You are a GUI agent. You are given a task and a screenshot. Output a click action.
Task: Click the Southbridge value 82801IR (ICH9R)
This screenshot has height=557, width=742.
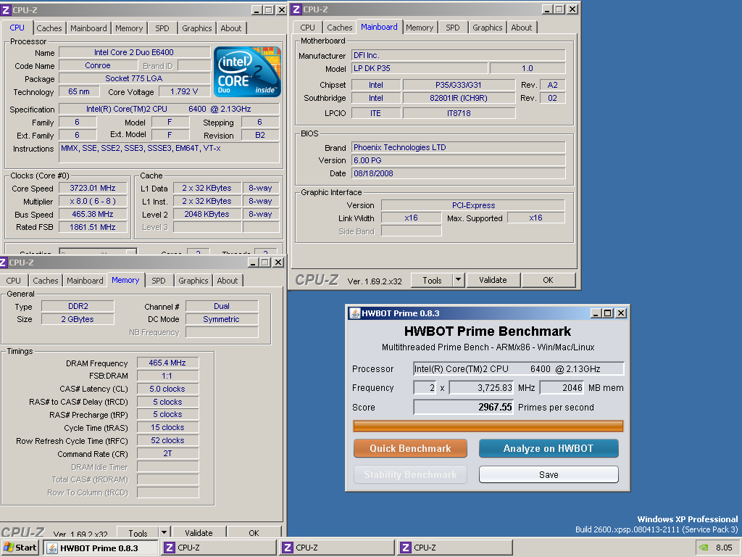coord(459,98)
